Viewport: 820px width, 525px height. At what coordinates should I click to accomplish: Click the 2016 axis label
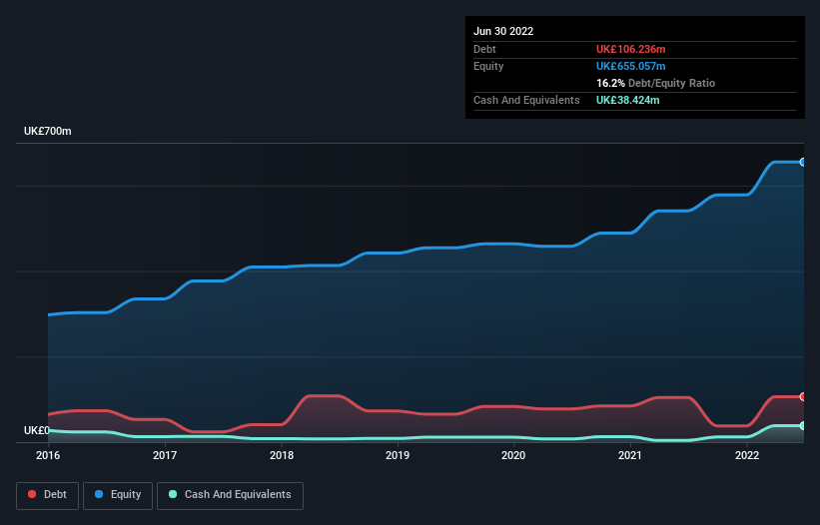coord(48,455)
